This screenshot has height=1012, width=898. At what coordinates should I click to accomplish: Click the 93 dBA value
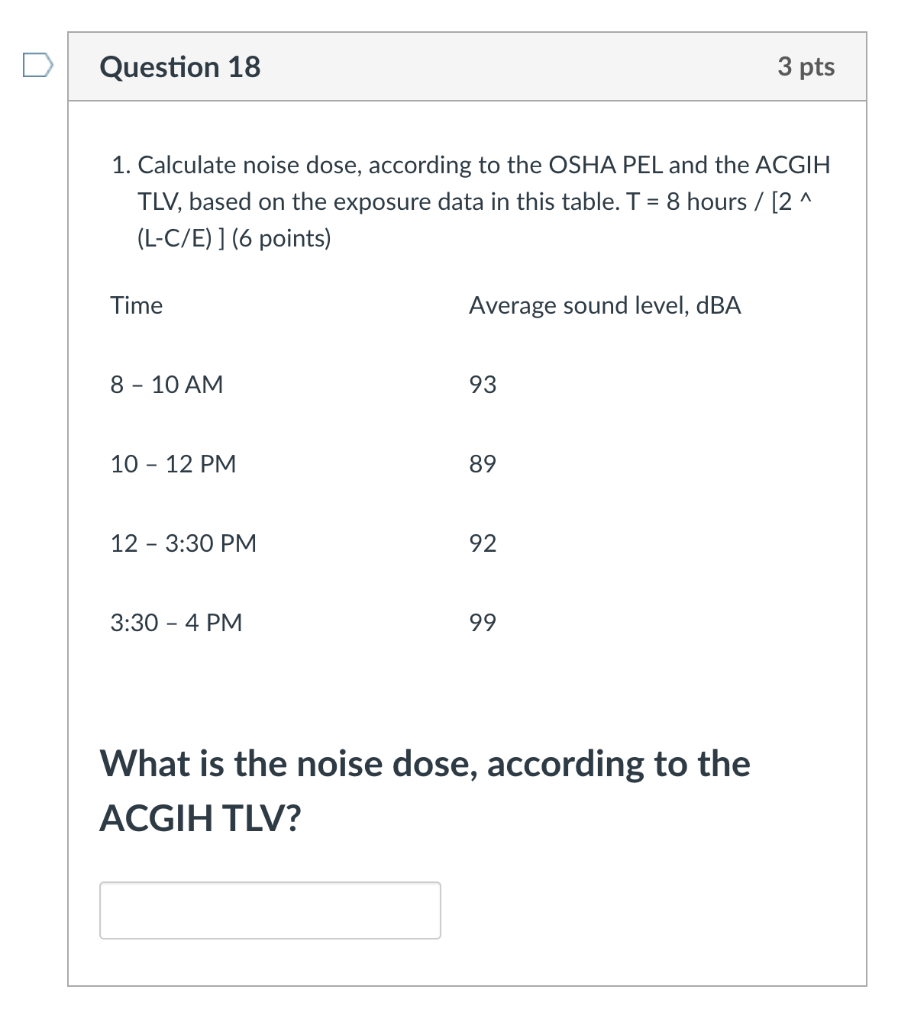pyautogui.click(x=483, y=385)
